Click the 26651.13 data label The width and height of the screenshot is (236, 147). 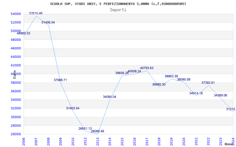point(85,128)
